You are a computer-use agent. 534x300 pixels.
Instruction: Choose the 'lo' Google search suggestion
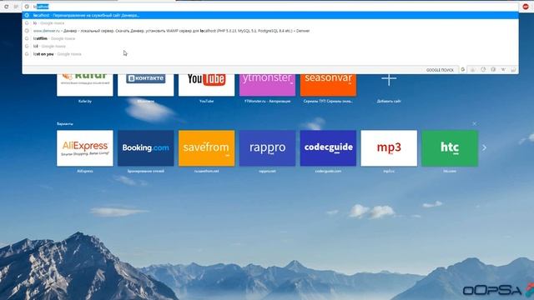click(270, 23)
